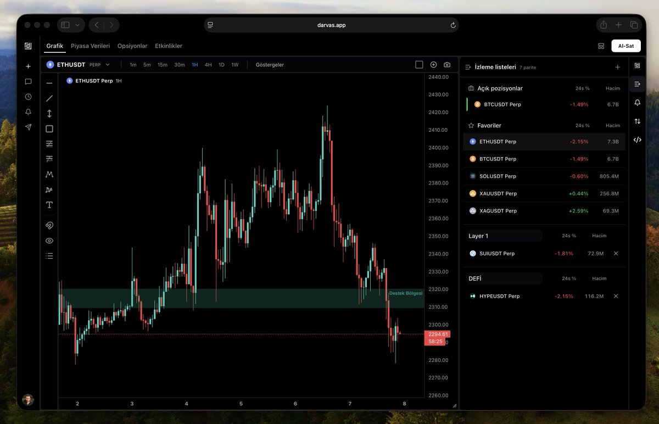The height and width of the screenshot is (424, 659).
Task: Select the crossed parallel lines tool
Action: point(49,159)
